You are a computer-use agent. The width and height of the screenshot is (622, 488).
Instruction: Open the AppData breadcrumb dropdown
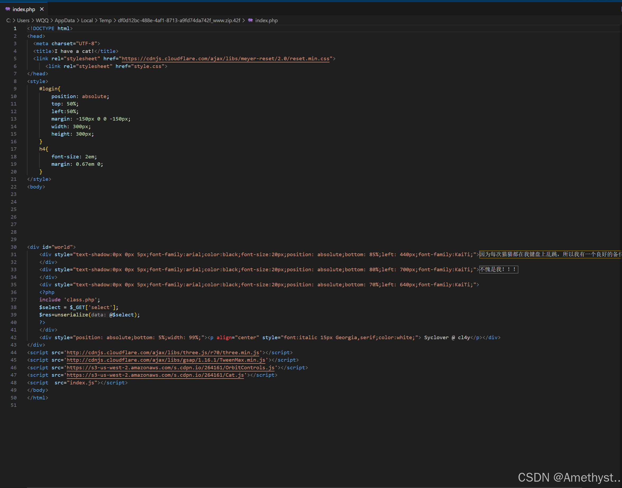click(65, 20)
